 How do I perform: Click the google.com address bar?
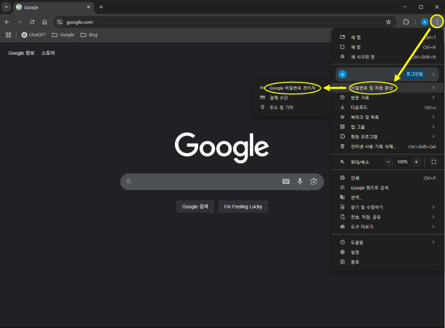(224, 22)
